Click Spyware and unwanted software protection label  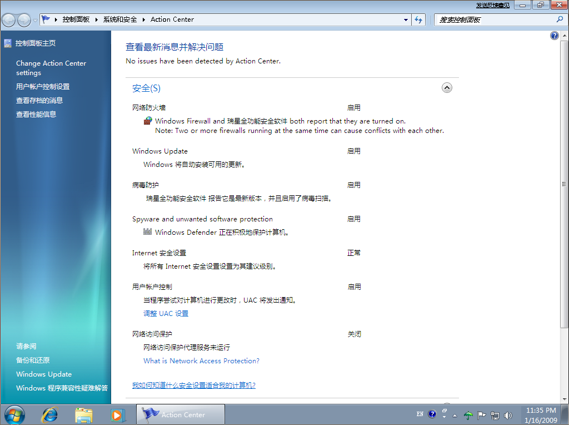tap(202, 219)
